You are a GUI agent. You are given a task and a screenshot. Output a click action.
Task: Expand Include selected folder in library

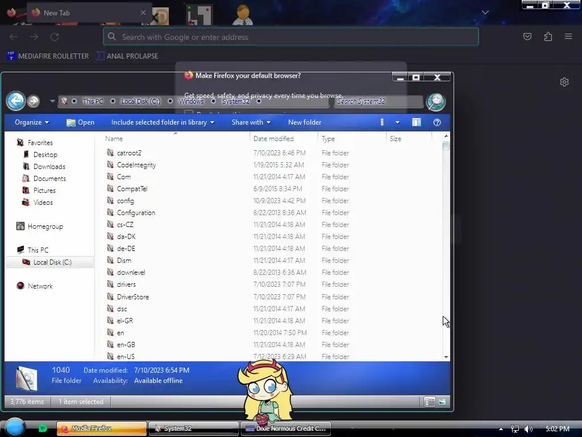163,122
